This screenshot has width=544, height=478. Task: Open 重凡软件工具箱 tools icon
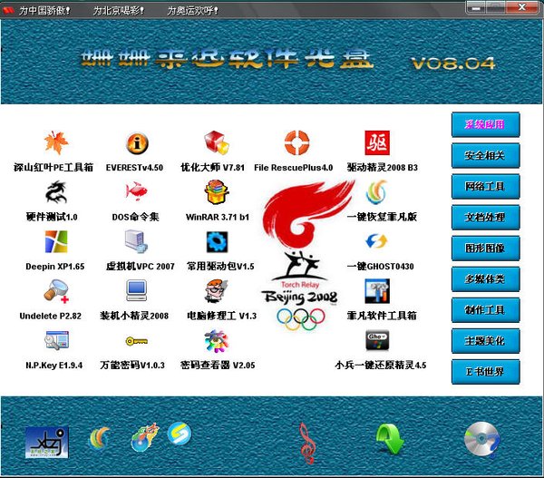[377, 291]
